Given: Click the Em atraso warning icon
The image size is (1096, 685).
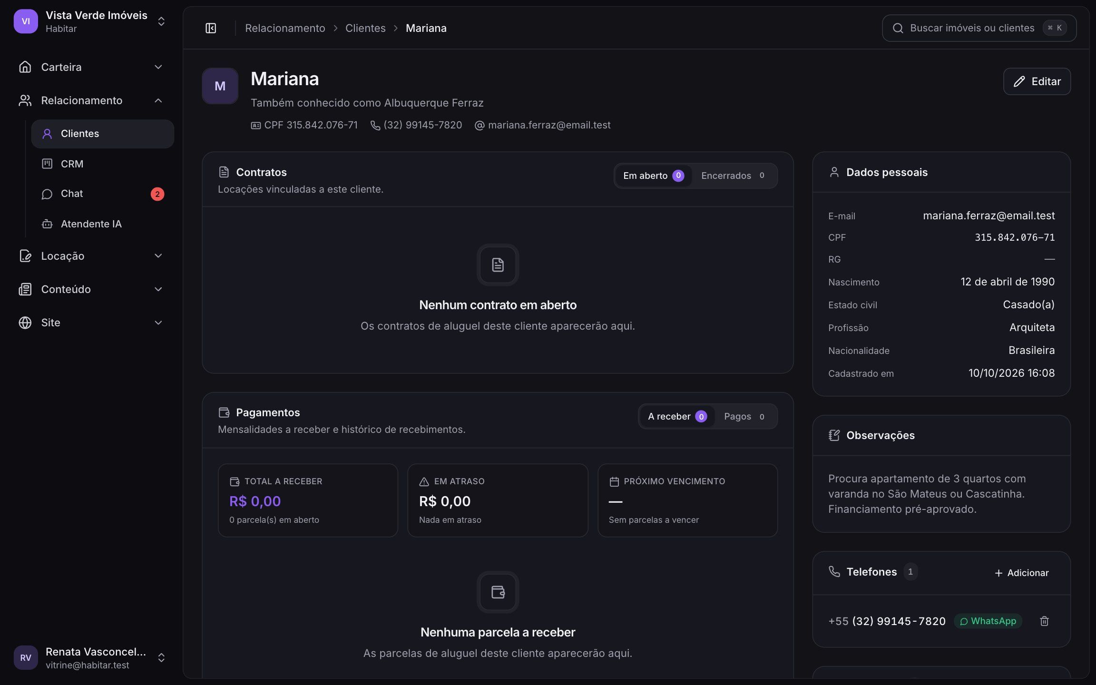Looking at the screenshot, I should (x=424, y=481).
